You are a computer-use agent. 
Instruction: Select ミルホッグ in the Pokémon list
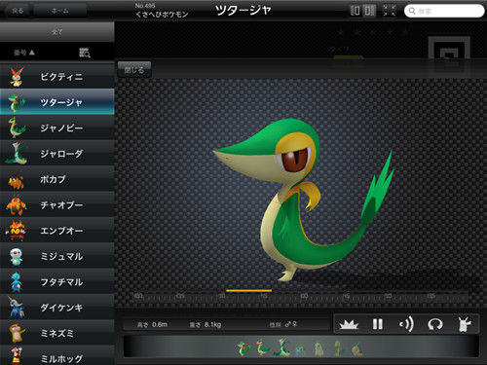(x=57, y=356)
